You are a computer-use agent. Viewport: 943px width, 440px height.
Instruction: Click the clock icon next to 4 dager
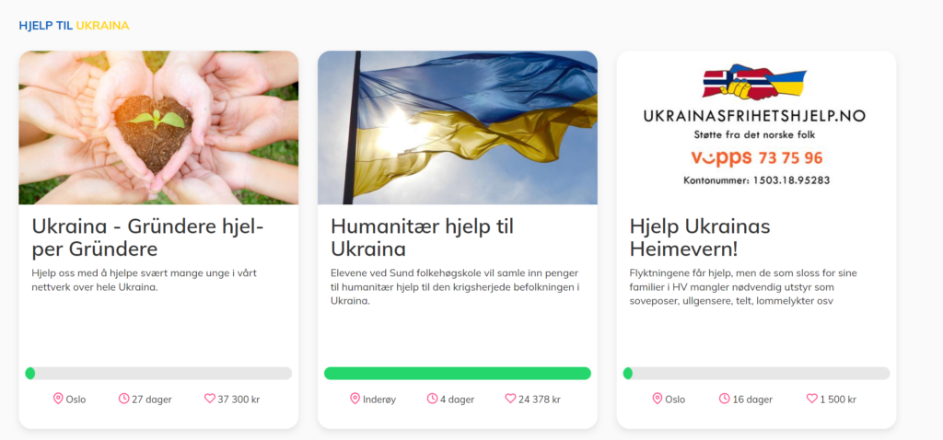432,399
